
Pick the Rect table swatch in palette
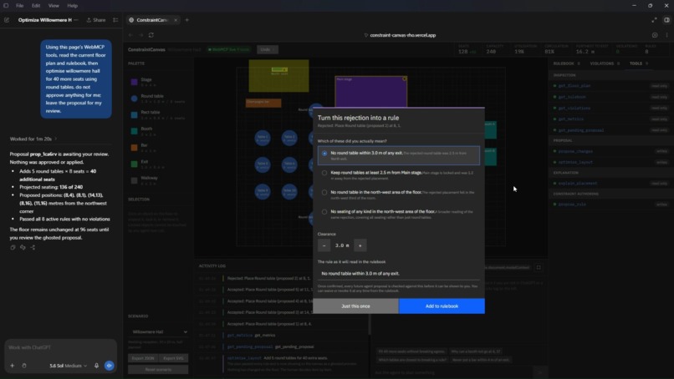coord(134,114)
